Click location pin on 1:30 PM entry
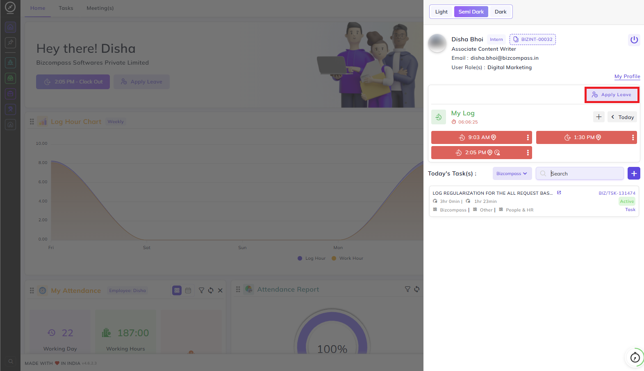 click(x=598, y=137)
